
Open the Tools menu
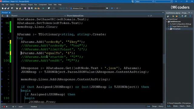pyautogui.click(x=50, y=5)
